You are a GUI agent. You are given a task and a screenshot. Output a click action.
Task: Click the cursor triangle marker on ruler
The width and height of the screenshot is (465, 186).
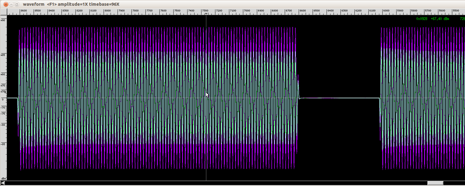(206, 14)
